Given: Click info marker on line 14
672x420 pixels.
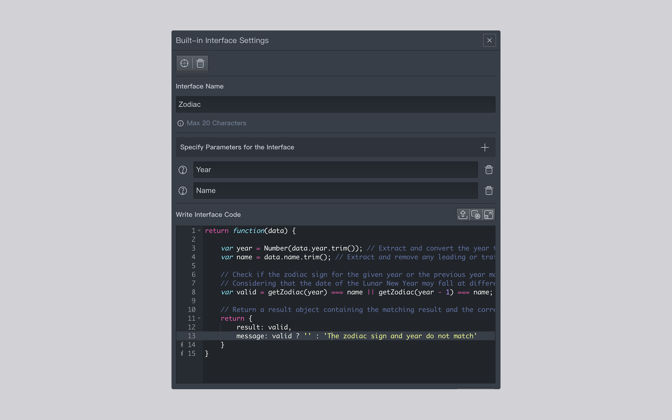Looking at the screenshot, I should pyautogui.click(x=182, y=345).
